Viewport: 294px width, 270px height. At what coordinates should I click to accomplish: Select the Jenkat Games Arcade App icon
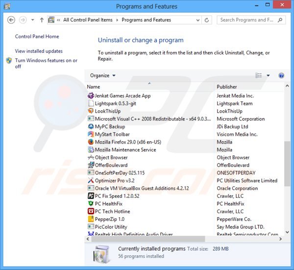[x=91, y=96]
